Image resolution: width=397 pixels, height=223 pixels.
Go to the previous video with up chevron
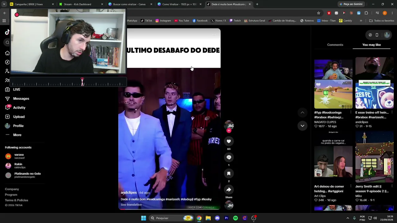302,112
